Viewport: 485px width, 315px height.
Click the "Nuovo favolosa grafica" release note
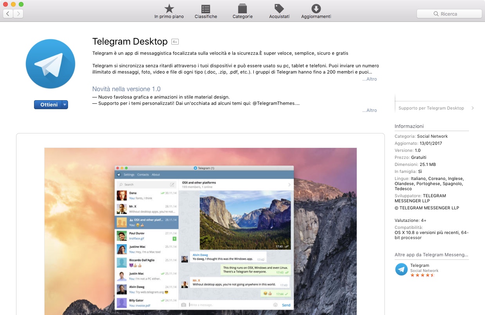[x=161, y=97]
